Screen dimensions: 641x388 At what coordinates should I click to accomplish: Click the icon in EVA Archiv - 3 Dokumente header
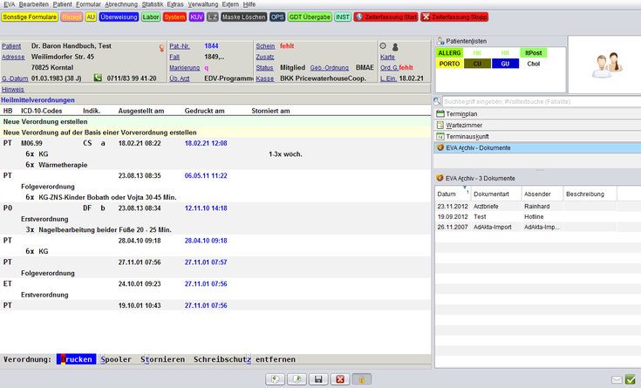pos(440,178)
